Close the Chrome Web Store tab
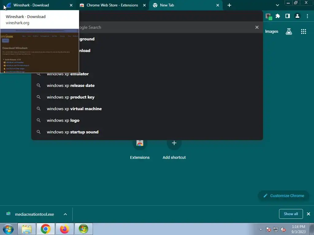 tap(144, 5)
